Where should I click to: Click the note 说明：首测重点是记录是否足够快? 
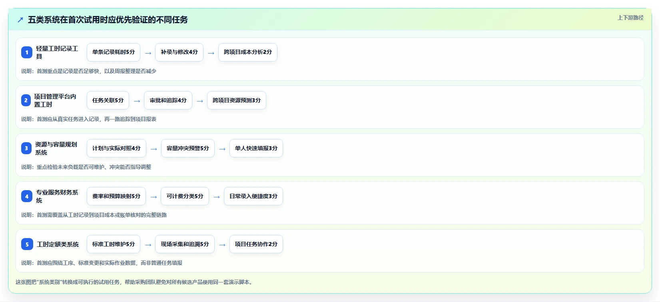[x=89, y=71]
